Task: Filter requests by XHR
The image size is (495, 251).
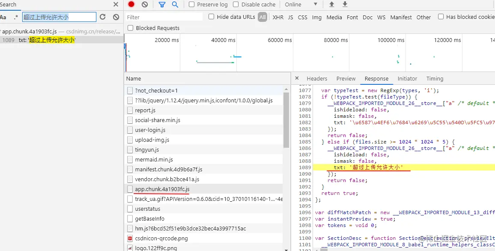Action: 278,18
